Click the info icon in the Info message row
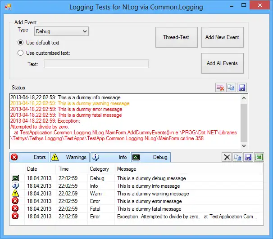Viewport: 273px width, 239px height. click(15, 186)
